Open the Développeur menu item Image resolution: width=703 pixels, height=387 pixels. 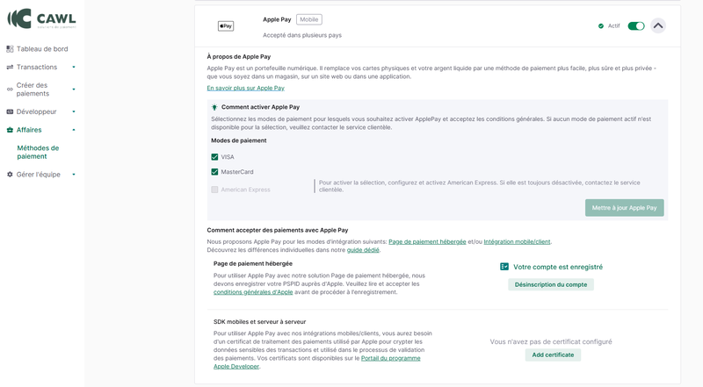coord(36,111)
